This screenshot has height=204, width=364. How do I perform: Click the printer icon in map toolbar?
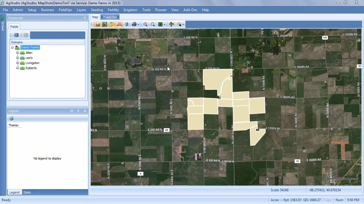coord(134,24)
